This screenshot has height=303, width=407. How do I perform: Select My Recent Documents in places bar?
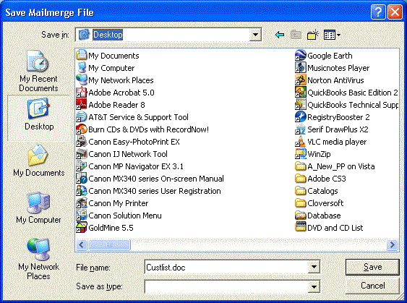pyautogui.click(x=38, y=71)
